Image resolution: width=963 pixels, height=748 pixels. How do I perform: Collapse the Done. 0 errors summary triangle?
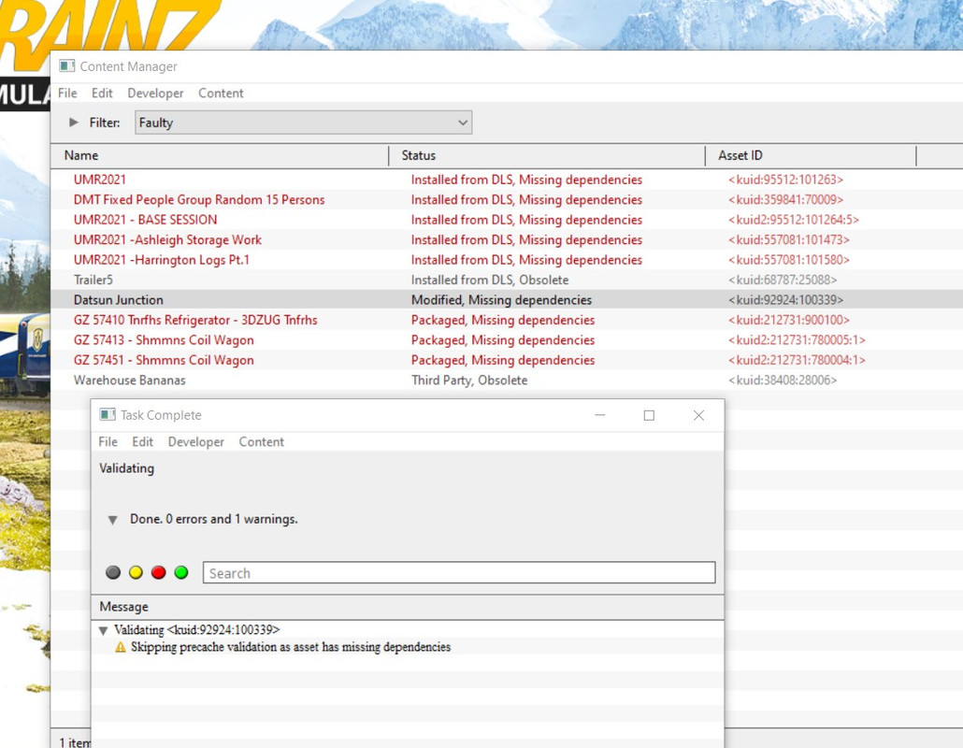[x=112, y=520]
